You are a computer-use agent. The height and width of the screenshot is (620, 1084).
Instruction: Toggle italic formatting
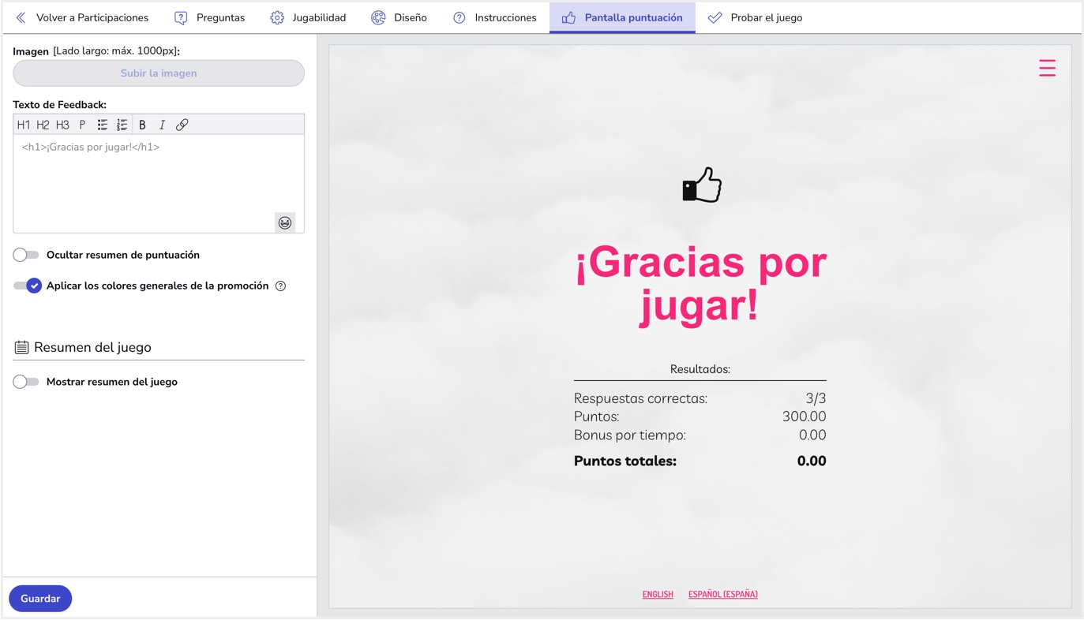(x=162, y=125)
